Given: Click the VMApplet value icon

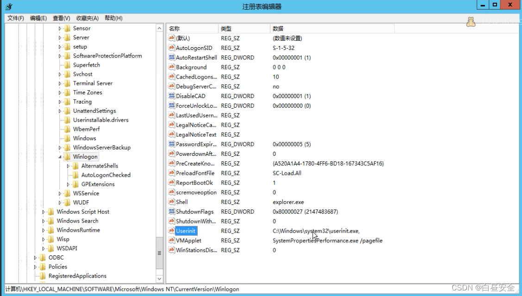Looking at the screenshot, I should 171,240.
